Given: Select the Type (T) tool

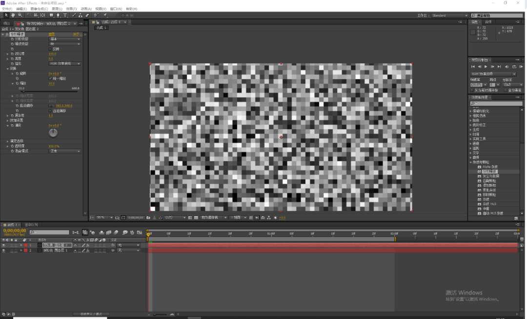Looking at the screenshot, I should click(x=65, y=15).
